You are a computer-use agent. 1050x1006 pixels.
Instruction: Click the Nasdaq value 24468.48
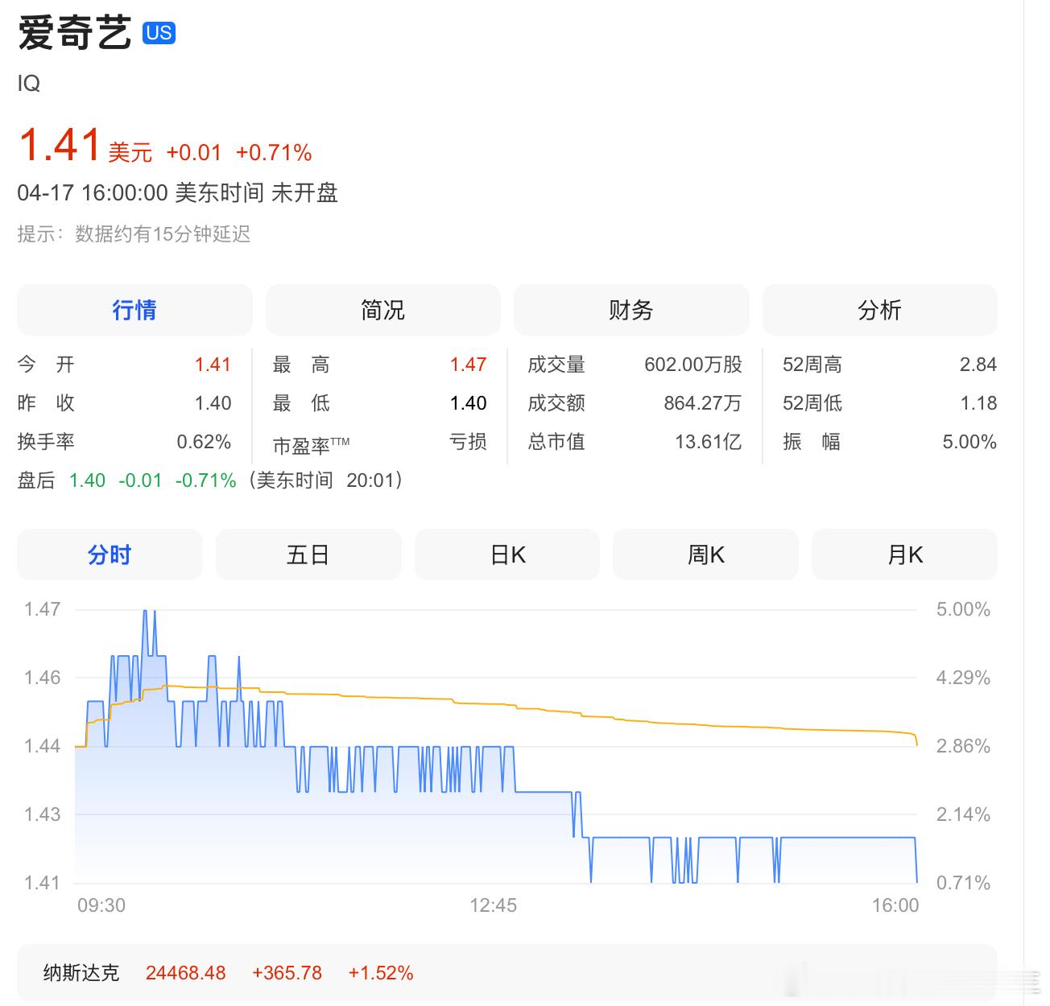186,973
